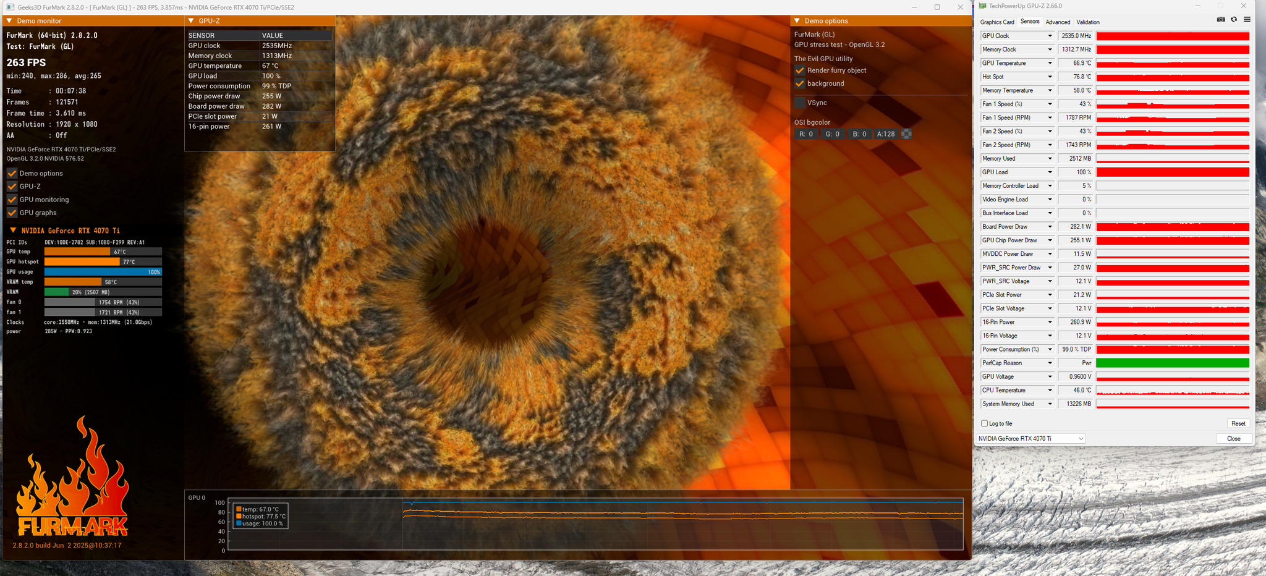The height and width of the screenshot is (576, 1266).
Task: Click the R: 0 color value field
Action: (x=806, y=134)
